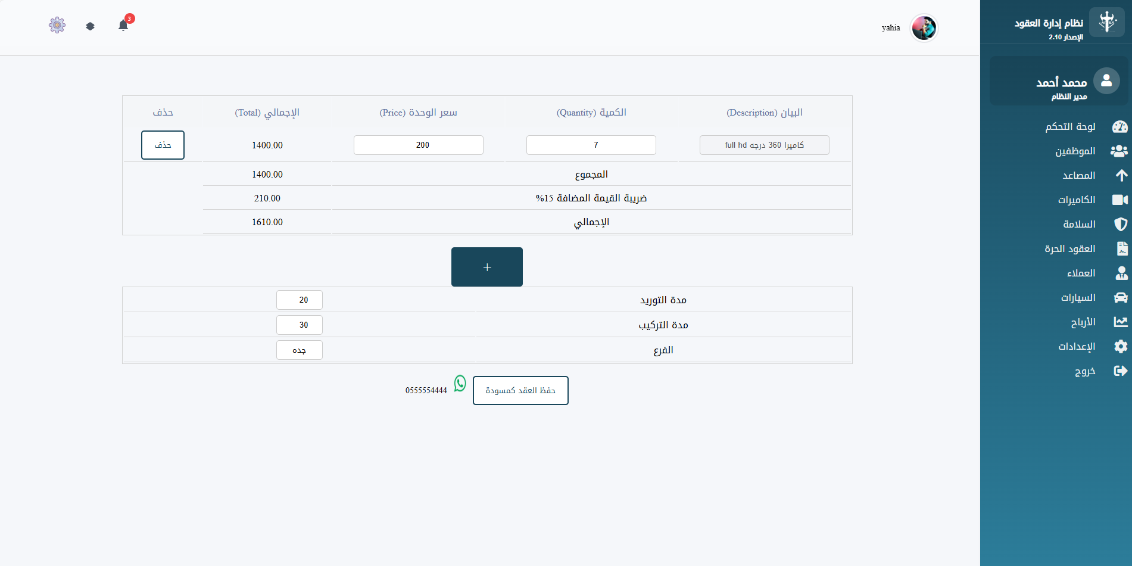The height and width of the screenshot is (566, 1132).
Task: Go to الموظفين employees section
Action: (x=1075, y=151)
